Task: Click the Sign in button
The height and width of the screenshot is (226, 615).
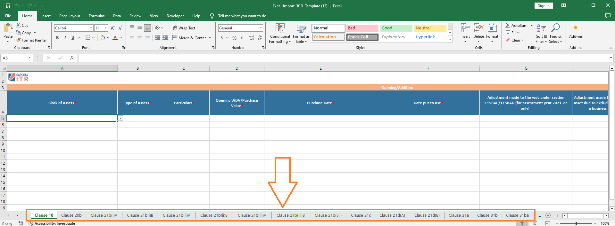Action: (x=544, y=6)
